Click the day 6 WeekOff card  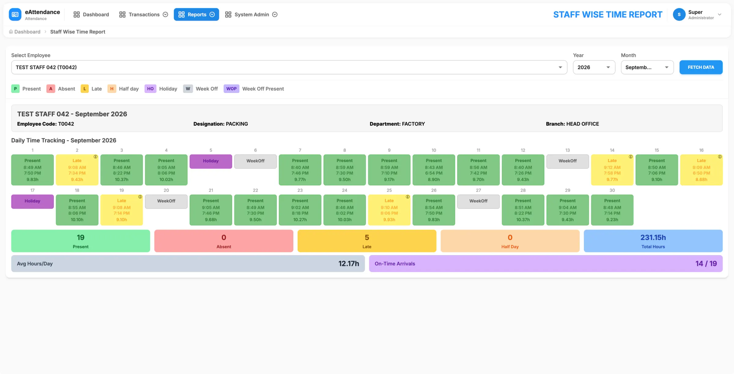point(255,161)
